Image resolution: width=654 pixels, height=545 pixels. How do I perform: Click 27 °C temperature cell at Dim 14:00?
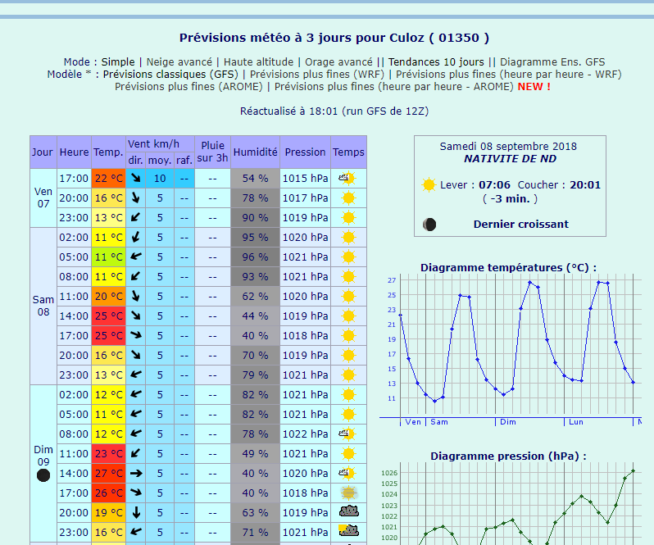(108, 473)
